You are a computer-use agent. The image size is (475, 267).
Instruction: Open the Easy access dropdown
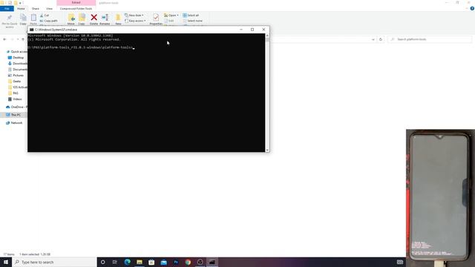pos(135,21)
